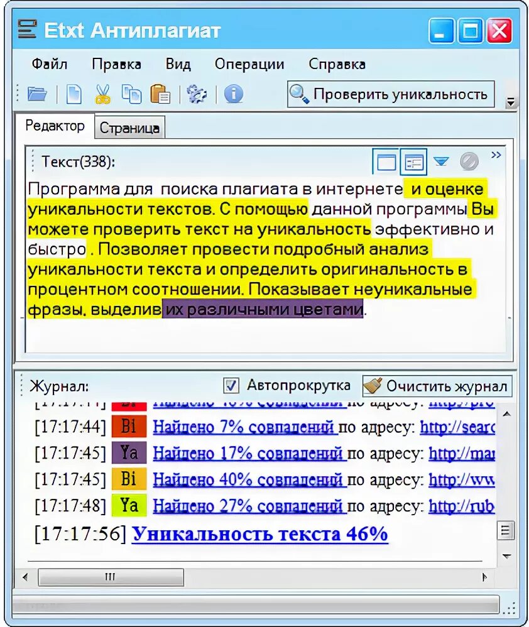Click the green Ya badge at 17:17:48
Image resolution: width=529 pixels, height=627 pixels.
point(129,505)
